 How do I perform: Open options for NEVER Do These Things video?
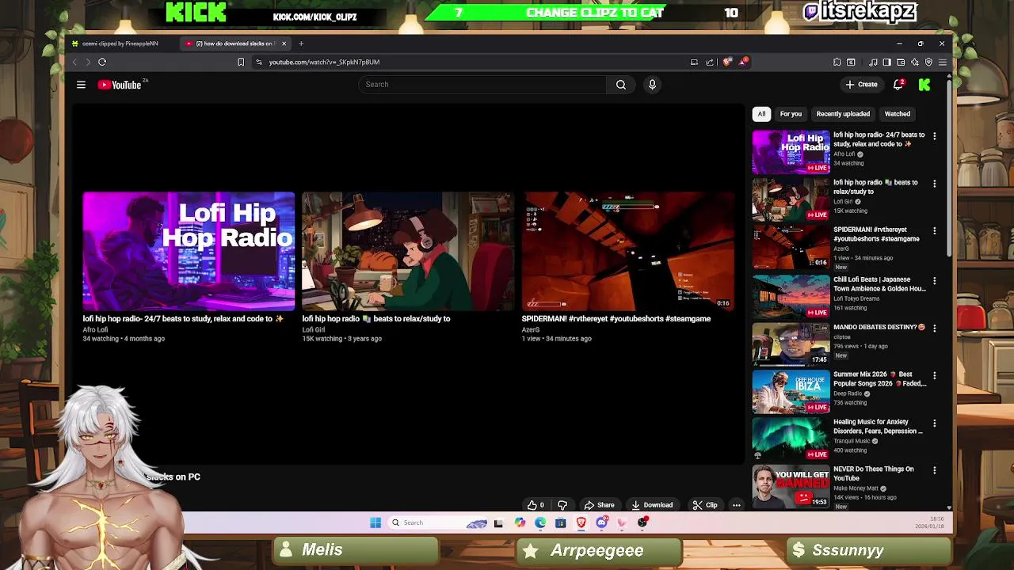[934, 470]
